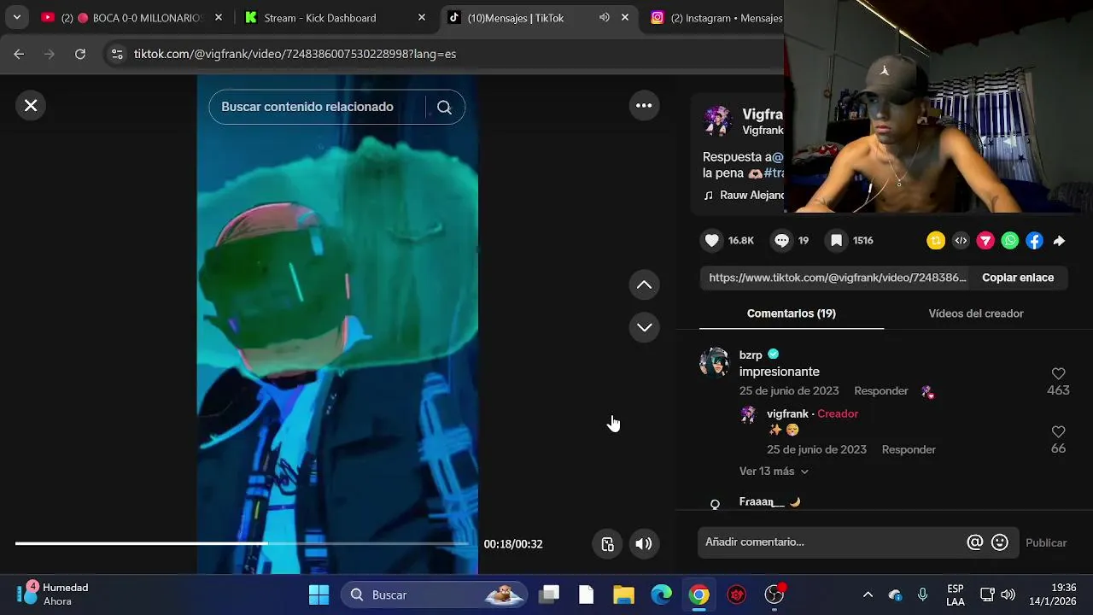Click the Publicar comment button
1093x615 pixels.
click(1046, 542)
